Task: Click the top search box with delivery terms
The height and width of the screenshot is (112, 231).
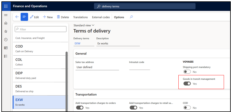Action: [x=145, y=6]
